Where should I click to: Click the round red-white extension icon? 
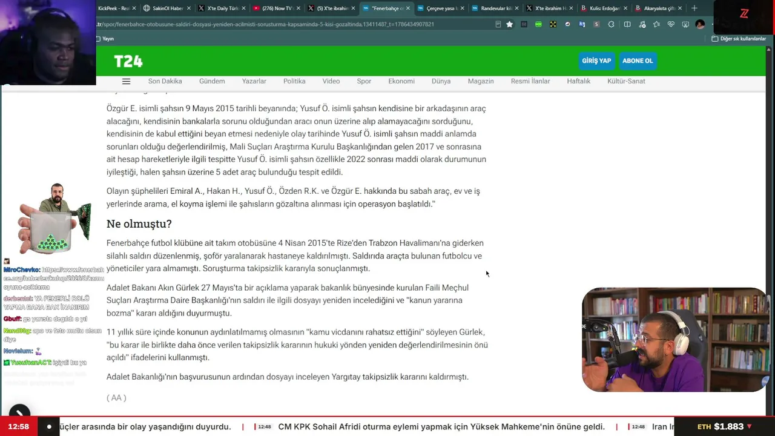(567, 24)
